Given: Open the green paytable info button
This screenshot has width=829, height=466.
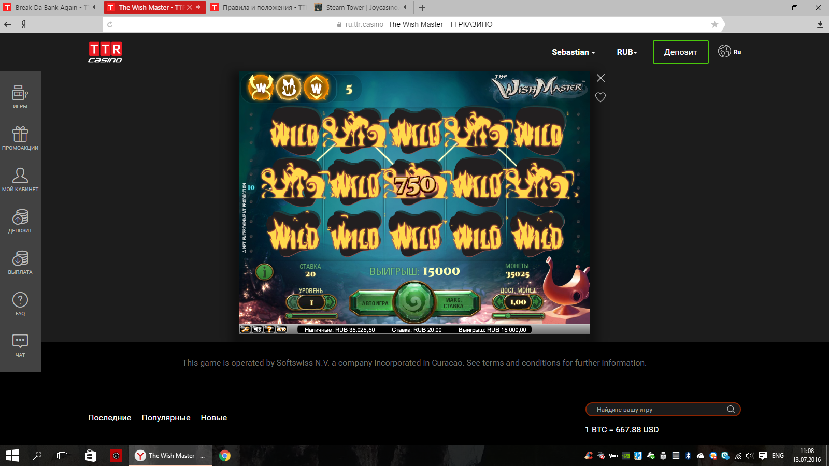Looking at the screenshot, I should pos(264,271).
